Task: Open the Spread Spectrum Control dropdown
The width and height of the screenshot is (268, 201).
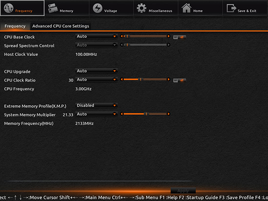Action: pyautogui.click(x=96, y=45)
